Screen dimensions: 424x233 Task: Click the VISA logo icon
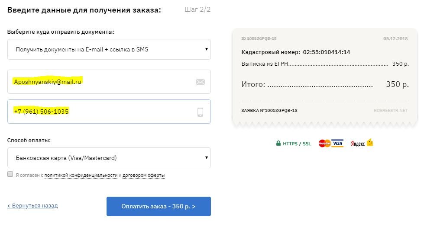tap(338, 144)
